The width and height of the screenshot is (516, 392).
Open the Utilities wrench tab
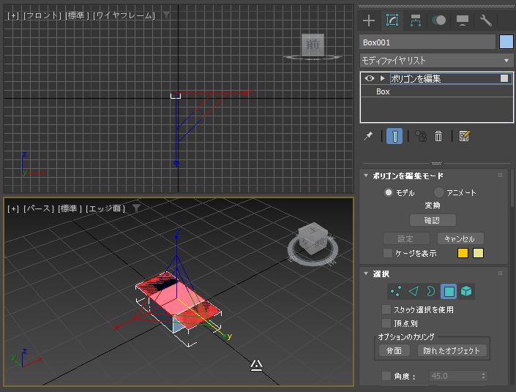click(486, 20)
